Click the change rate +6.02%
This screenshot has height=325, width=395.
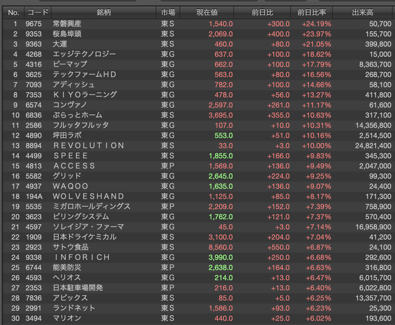[318, 318]
